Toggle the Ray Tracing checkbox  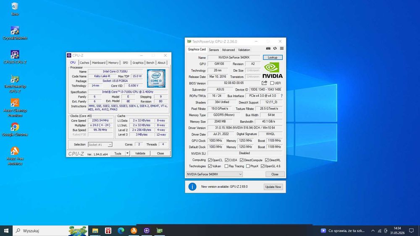[226, 166]
